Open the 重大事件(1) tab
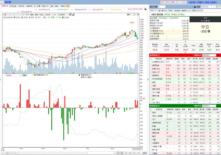The height and width of the screenshot is (155, 221). 163,11
